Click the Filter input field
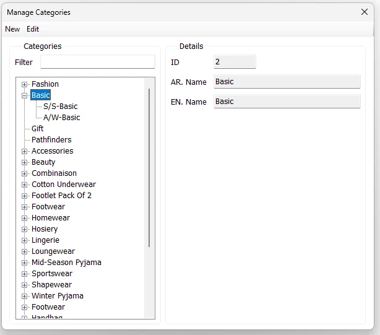Viewport: 380px width, 335px height. click(98, 62)
